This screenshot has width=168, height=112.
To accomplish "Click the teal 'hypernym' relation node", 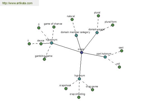I will click(x=52, y=43).
